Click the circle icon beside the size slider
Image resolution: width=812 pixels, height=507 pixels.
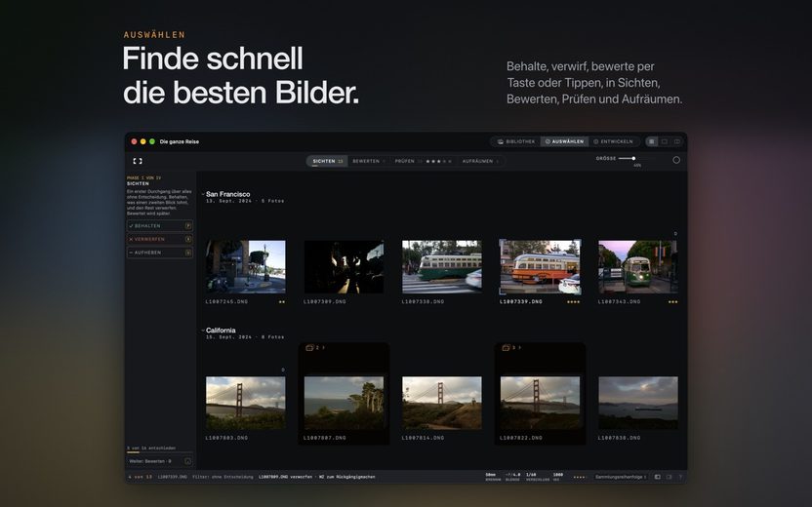[x=676, y=160]
